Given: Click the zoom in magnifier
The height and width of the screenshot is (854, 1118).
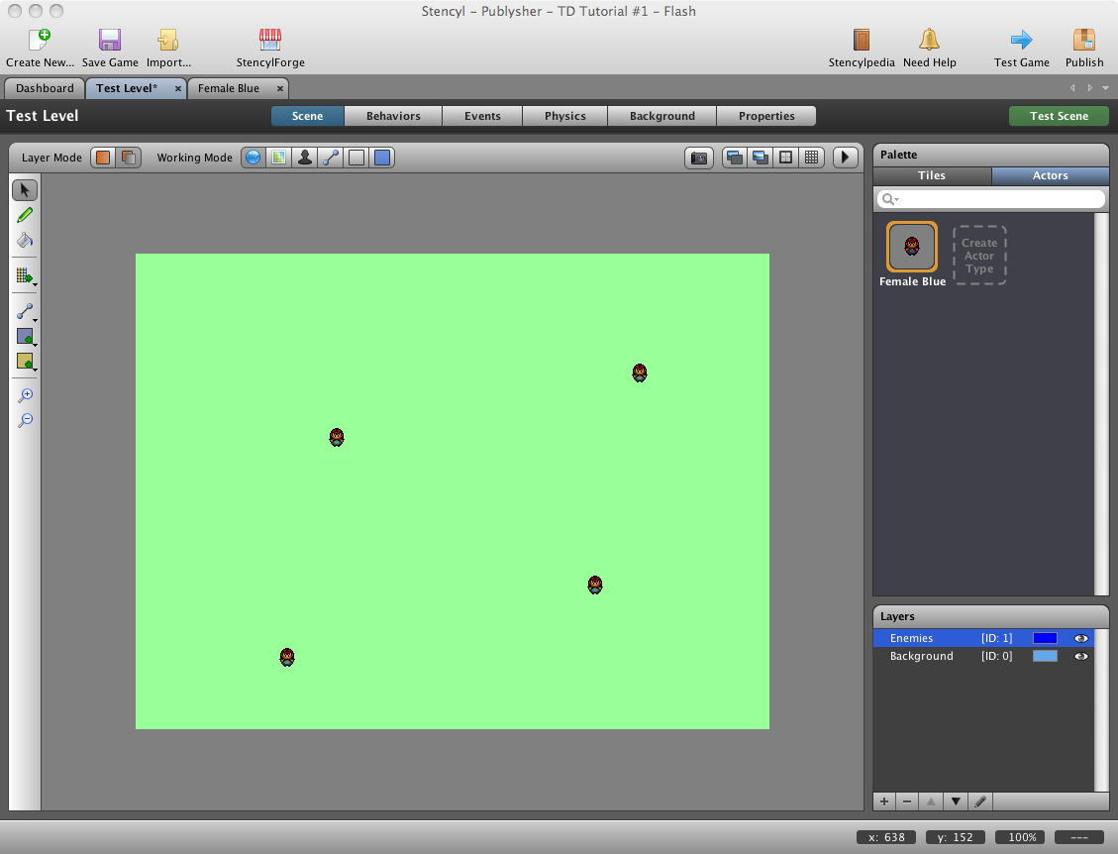Looking at the screenshot, I should coord(25,395).
